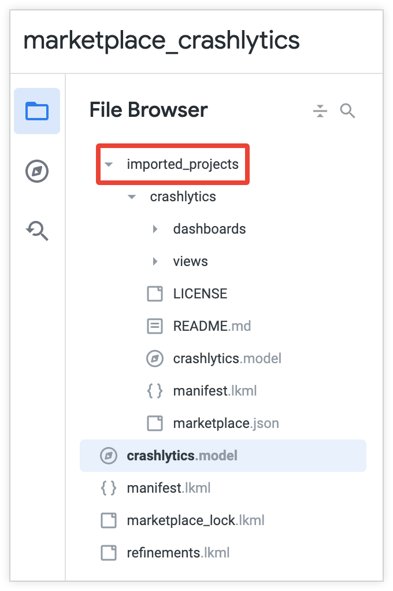Open the marketplace.json file

(x=226, y=423)
